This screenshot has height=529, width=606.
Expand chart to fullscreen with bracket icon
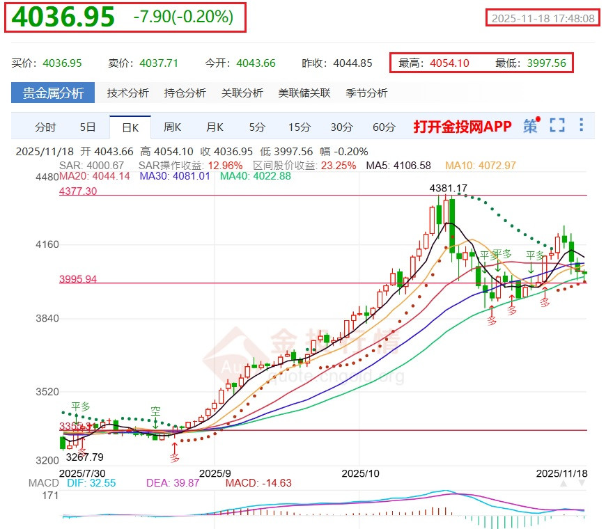557,125
